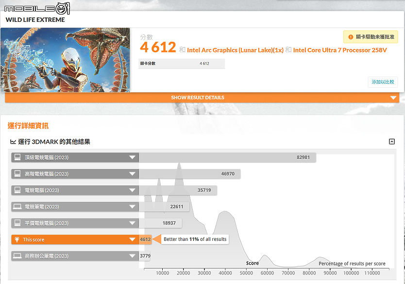Image resolution: width=405 pixels, height=284 pixels.
Task: Click laptop icon on 商務辦公筆電 row
Action: tap(17, 256)
